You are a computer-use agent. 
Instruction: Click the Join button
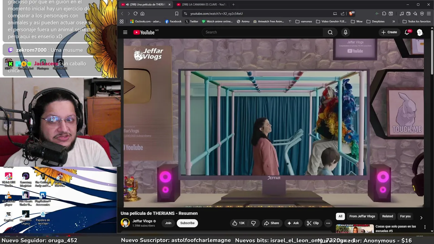point(168,223)
